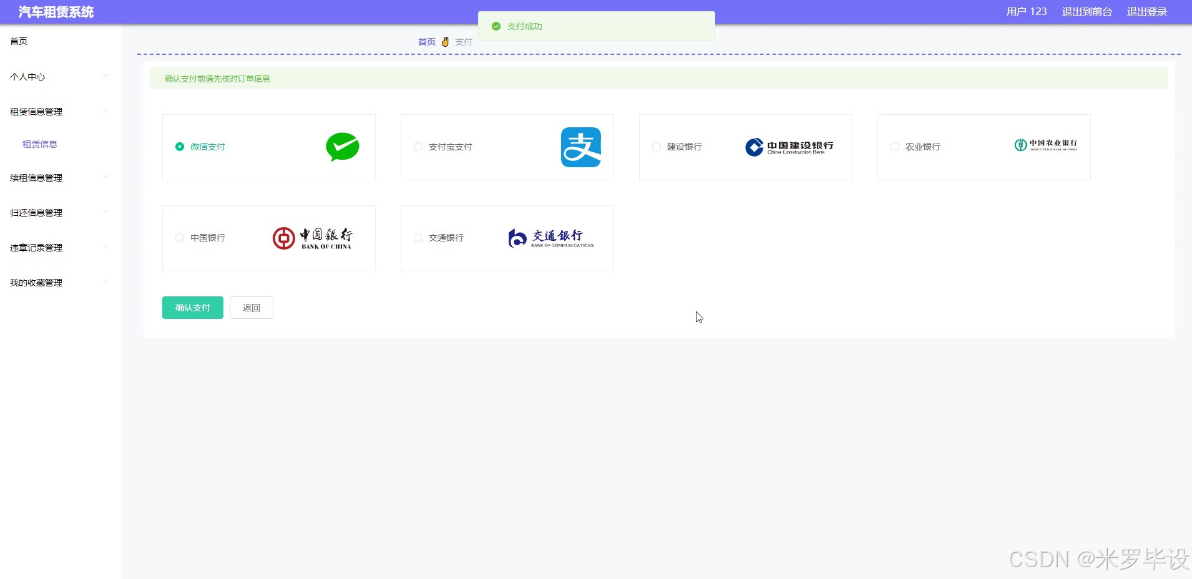Click the WeChat Pay green logo
This screenshot has height=579, width=1192.
(343, 147)
